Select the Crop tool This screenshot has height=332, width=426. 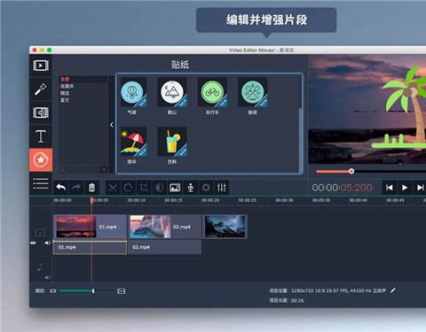pos(144,188)
